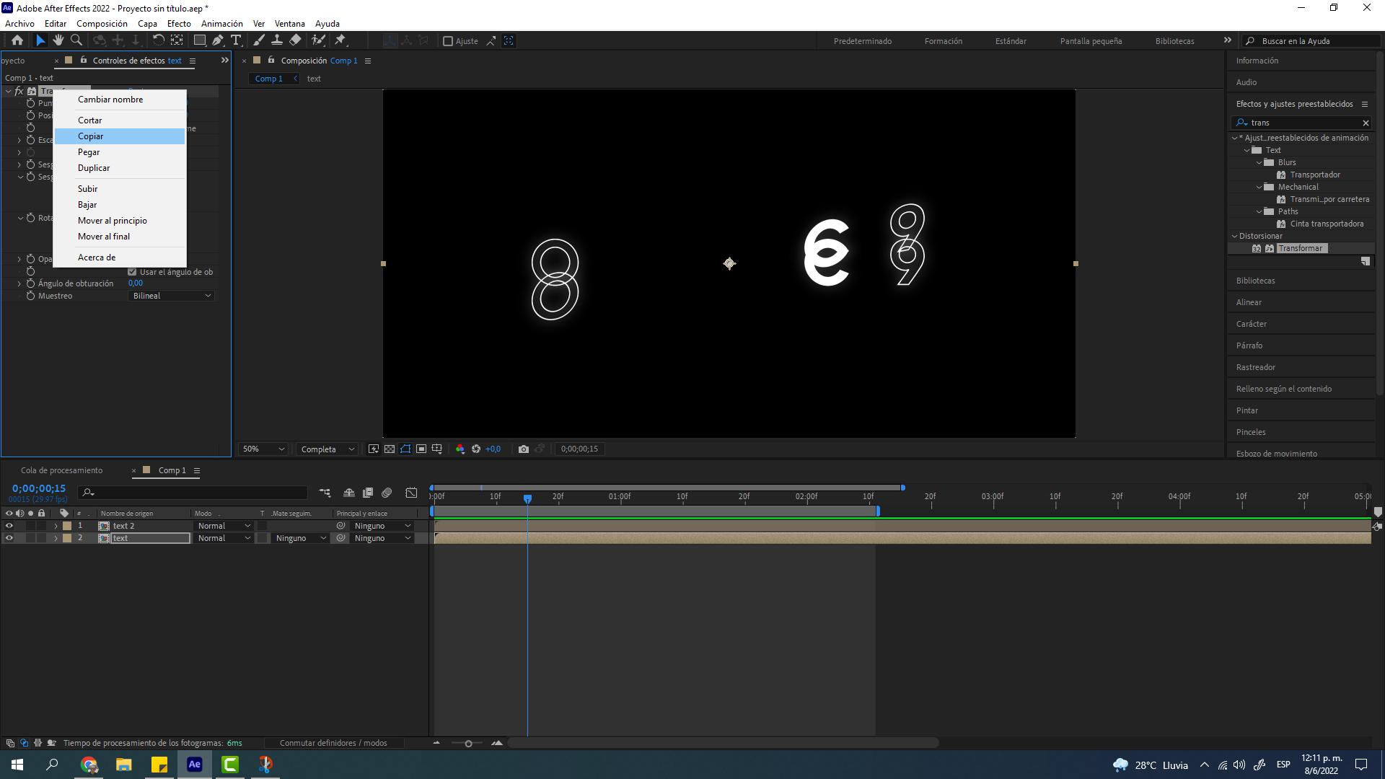Open the Carácter panel
The width and height of the screenshot is (1385, 779).
[1252, 324]
